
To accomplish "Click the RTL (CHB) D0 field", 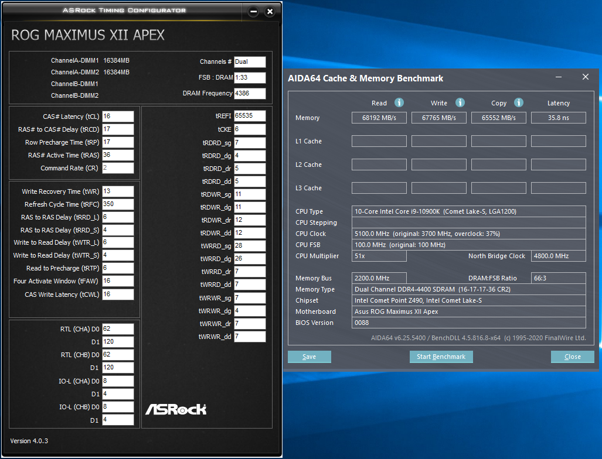I will click(118, 355).
